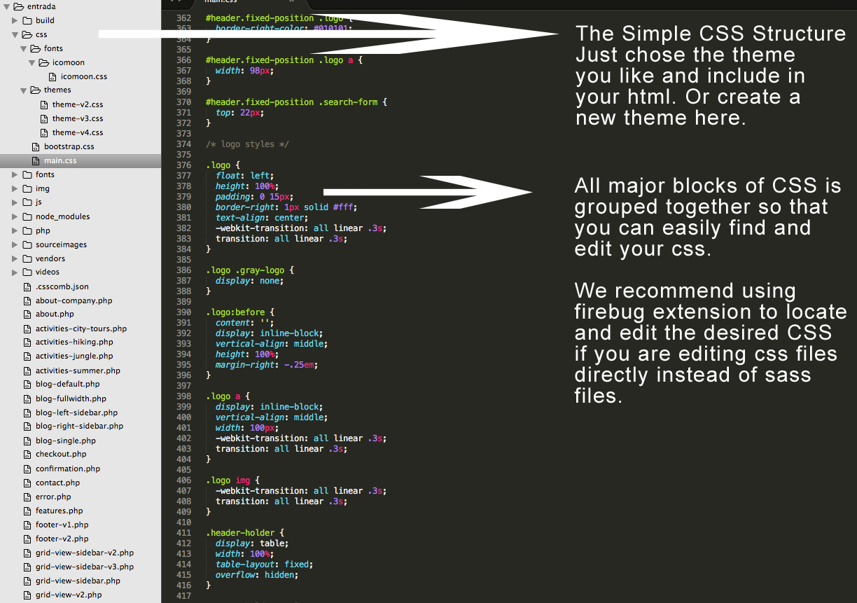This screenshot has width=857, height=603.
Task: Click line number 390 in the gutter
Action: (183, 312)
